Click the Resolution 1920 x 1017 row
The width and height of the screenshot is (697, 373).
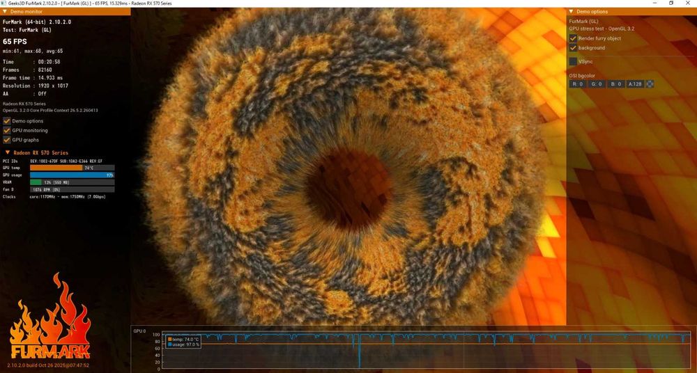tap(36, 86)
